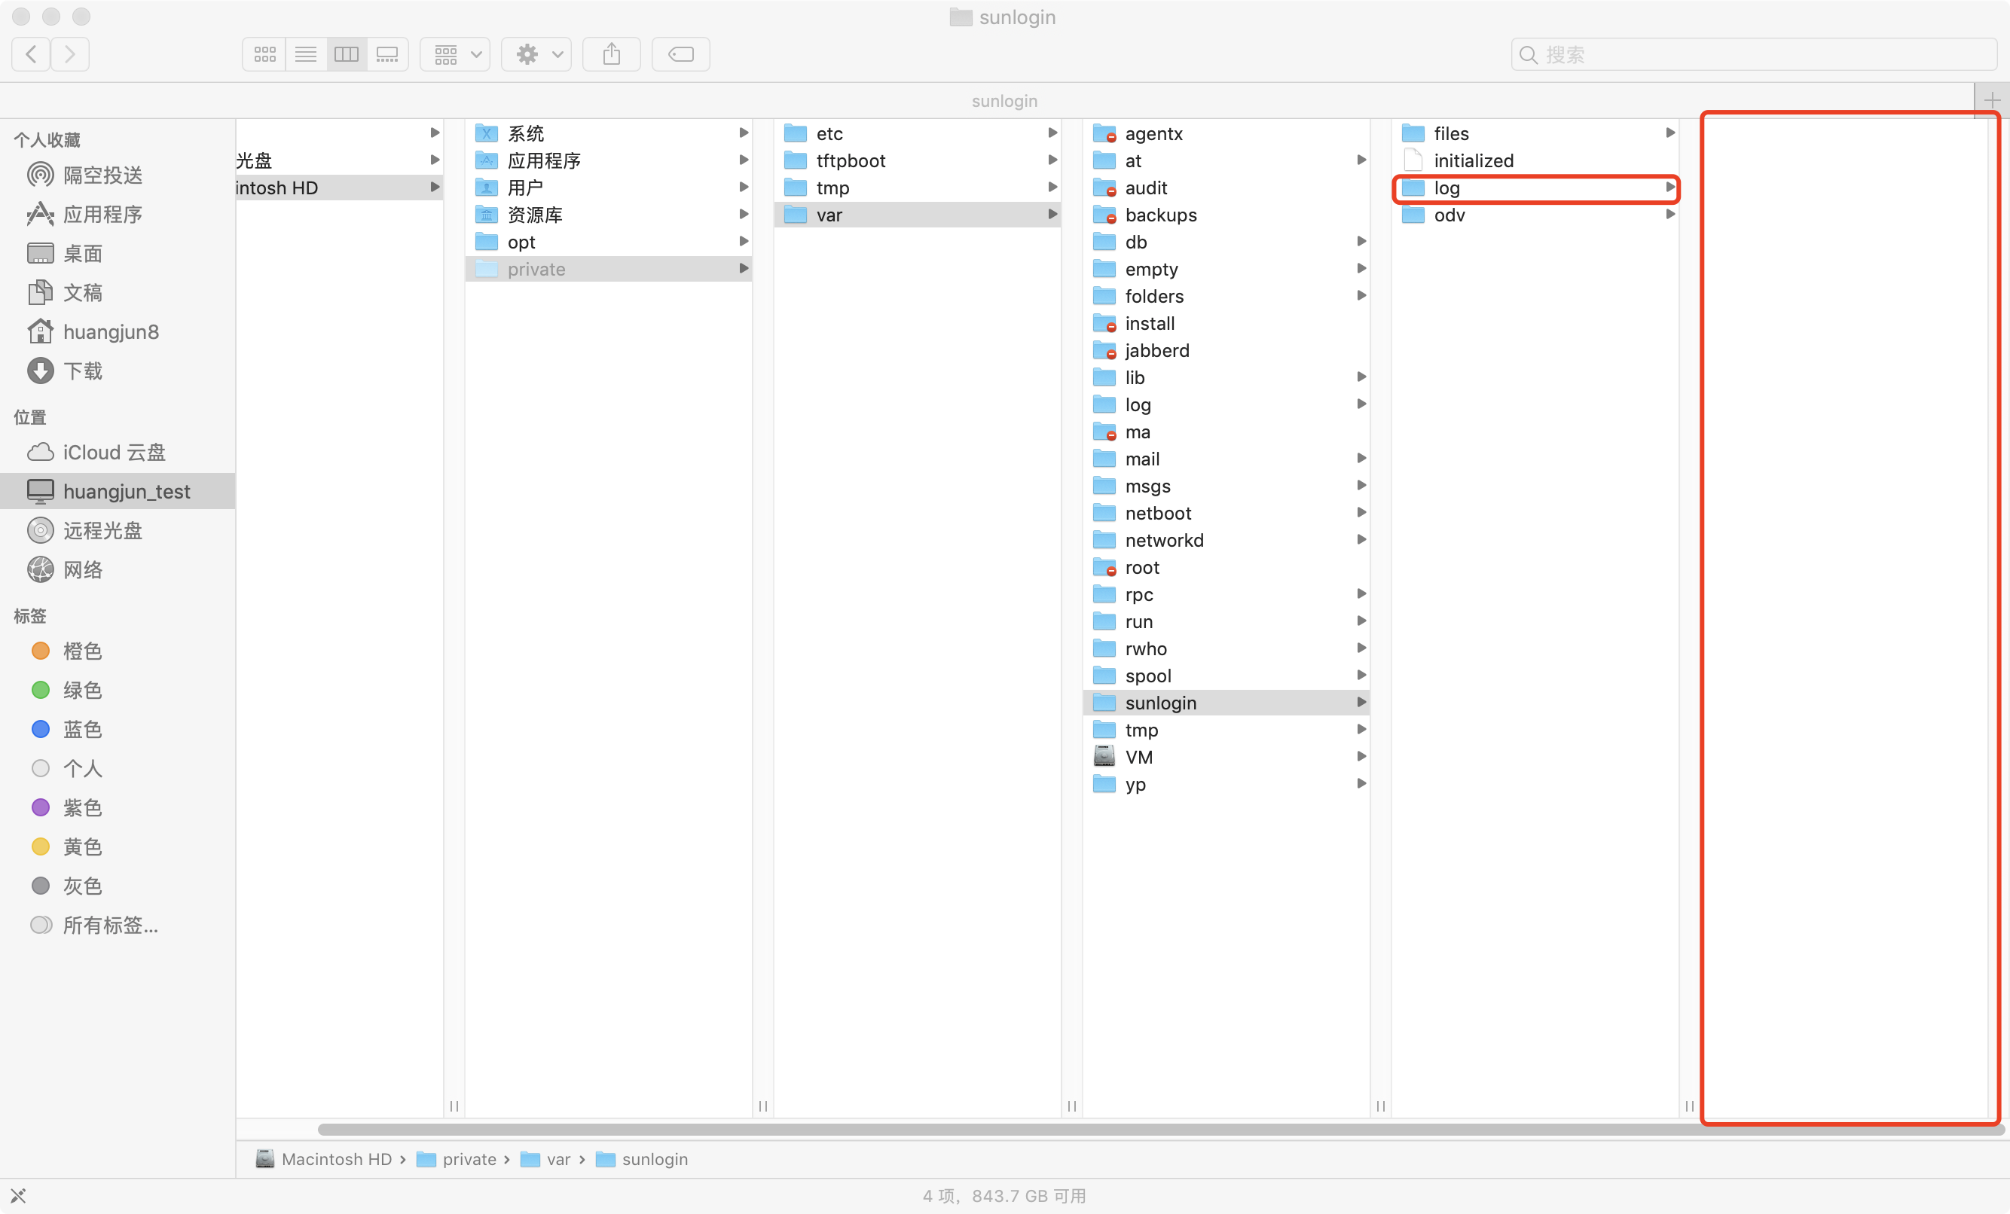This screenshot has width=2010, height=1214.
Task: Open AirDrop (隔空投送) in sidebar
Action: point(102,175)
